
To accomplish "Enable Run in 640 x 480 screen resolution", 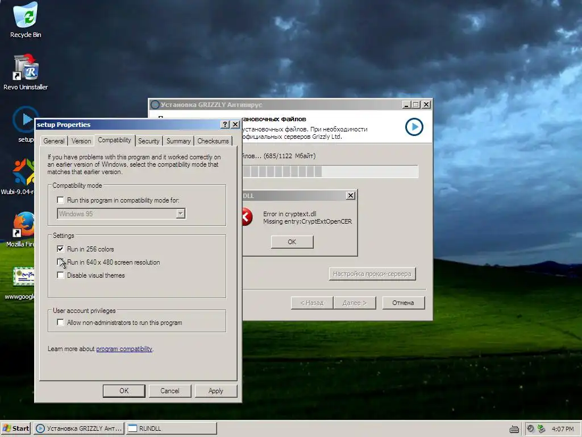I will point(60,262).
